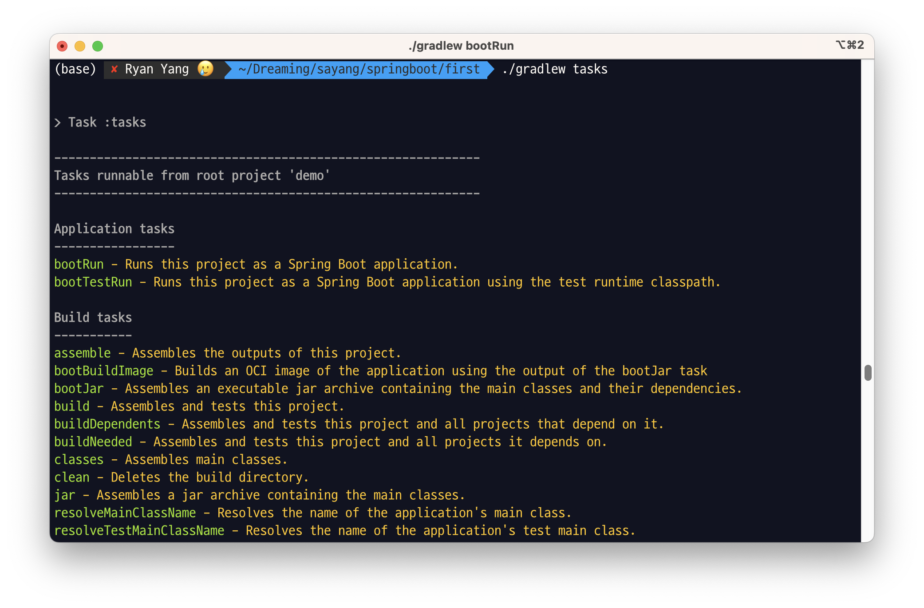Click the red X error status icon

pyautogui.click(x=114, y=69)
